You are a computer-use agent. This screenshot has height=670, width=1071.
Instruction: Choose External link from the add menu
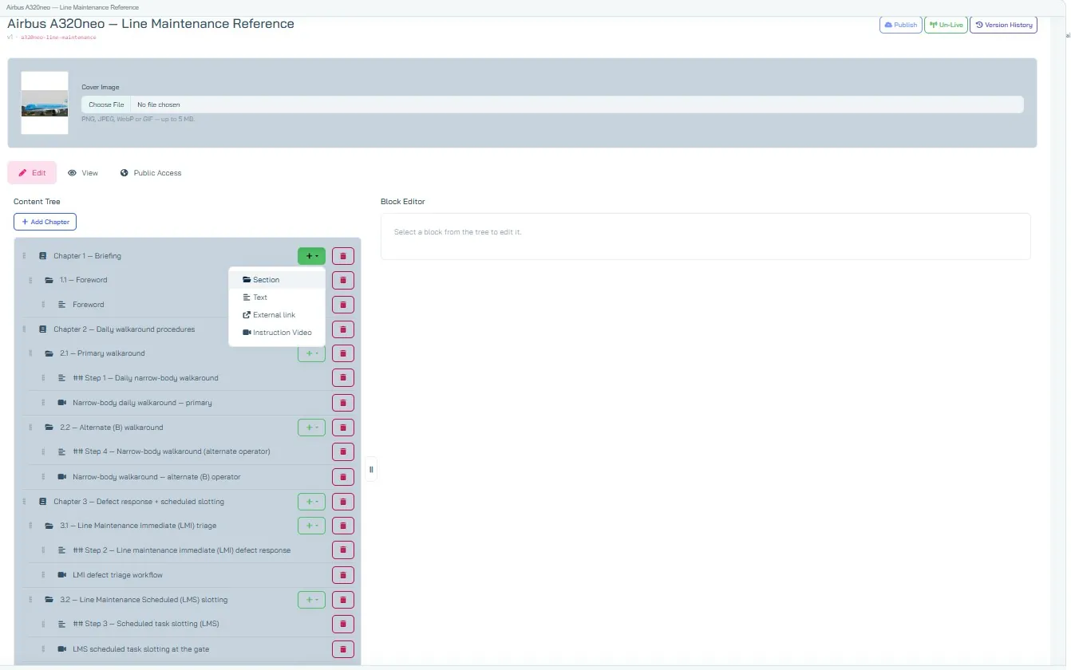point(277,315)
